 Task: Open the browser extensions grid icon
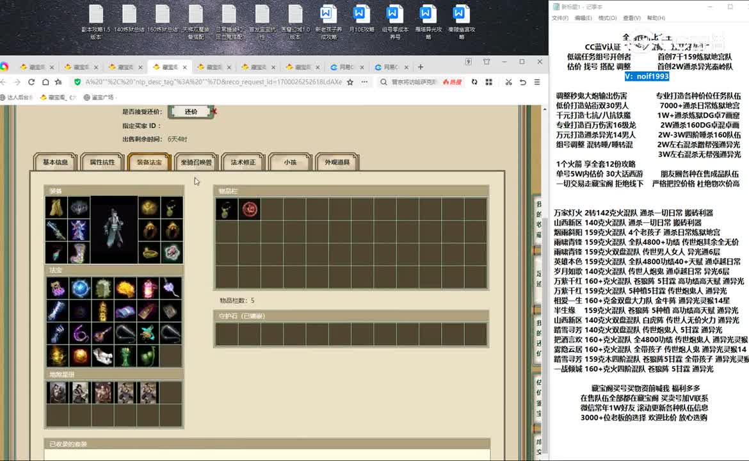(488, 82)
